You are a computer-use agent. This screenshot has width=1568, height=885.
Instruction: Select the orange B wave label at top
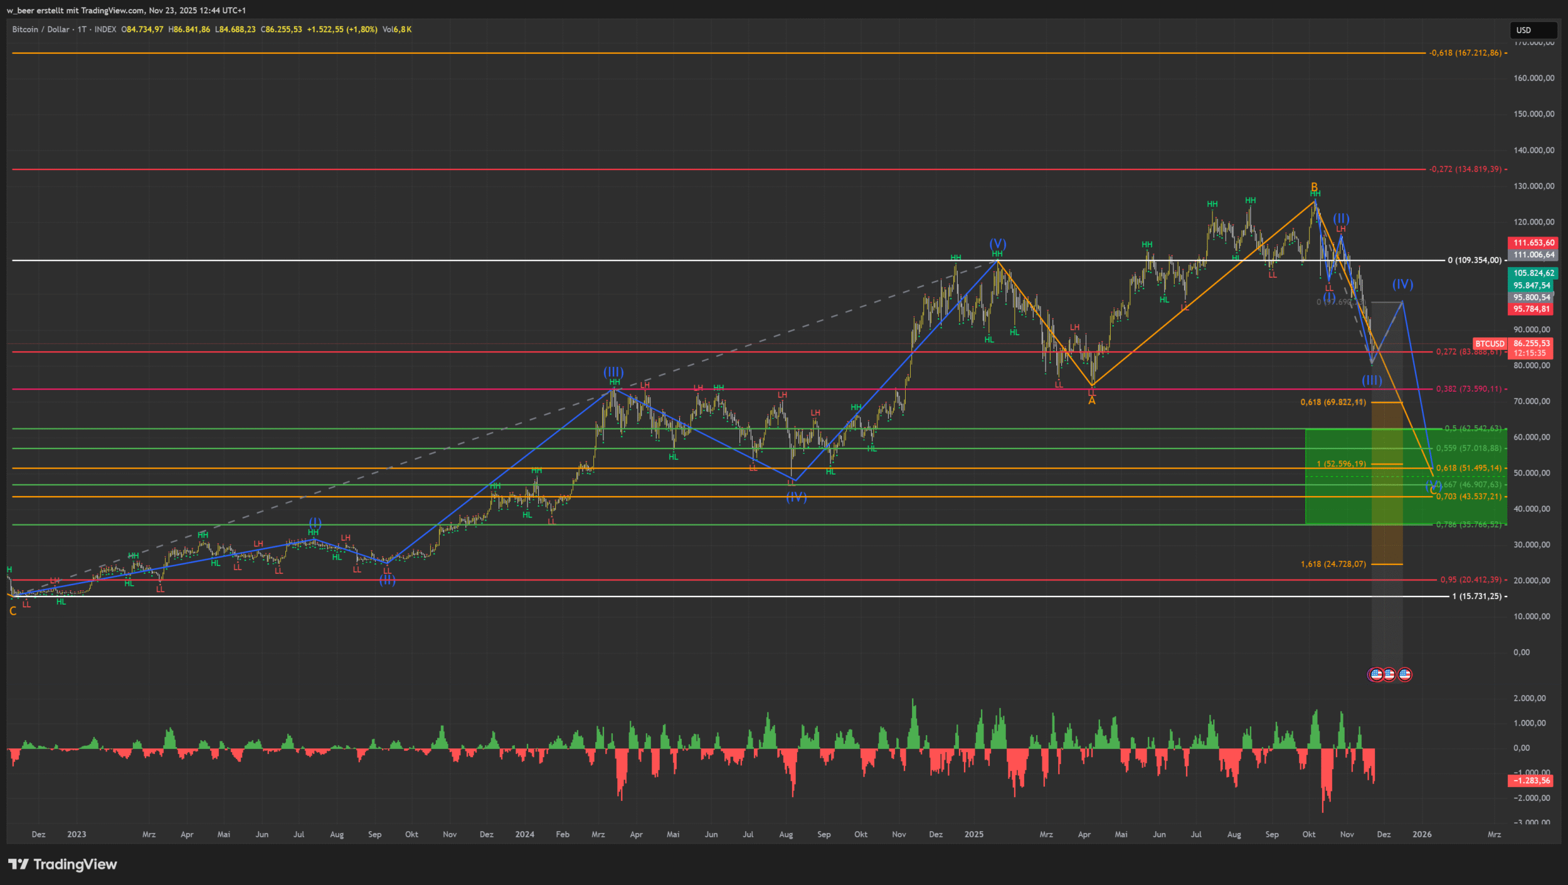1314,187
